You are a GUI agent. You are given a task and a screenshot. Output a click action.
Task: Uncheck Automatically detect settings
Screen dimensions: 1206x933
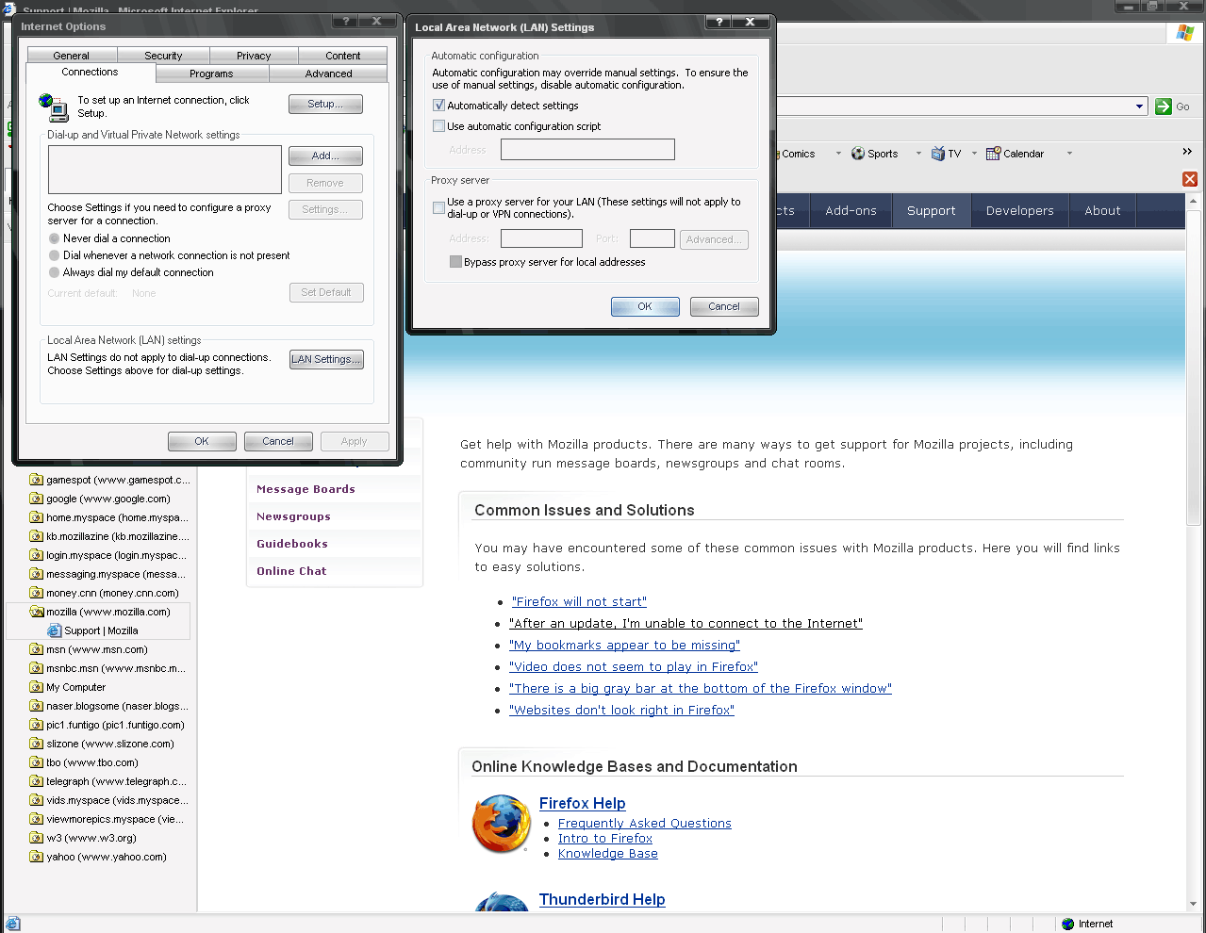click(x=439, y=106)
